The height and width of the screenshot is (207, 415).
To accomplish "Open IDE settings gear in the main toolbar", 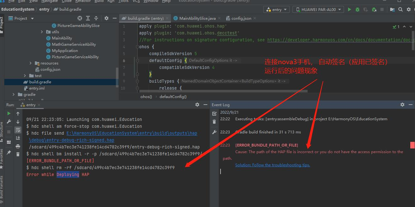I will tap(409, 10).
